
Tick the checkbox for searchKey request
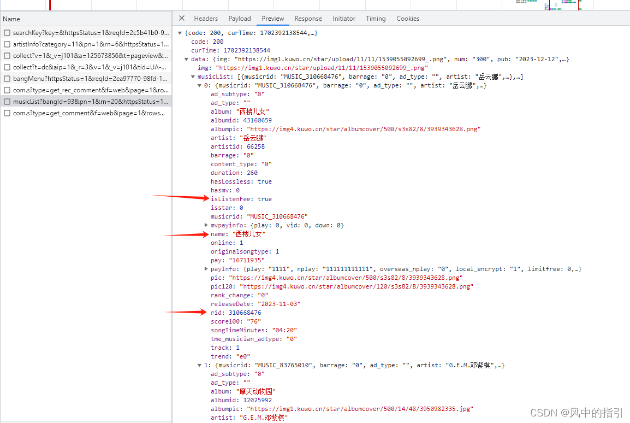point(7,33)
